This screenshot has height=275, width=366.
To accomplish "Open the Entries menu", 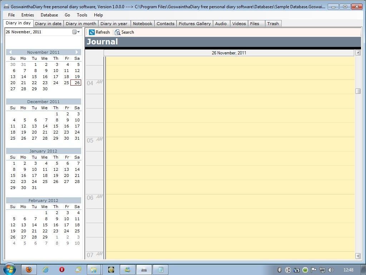I will (28, 15).
